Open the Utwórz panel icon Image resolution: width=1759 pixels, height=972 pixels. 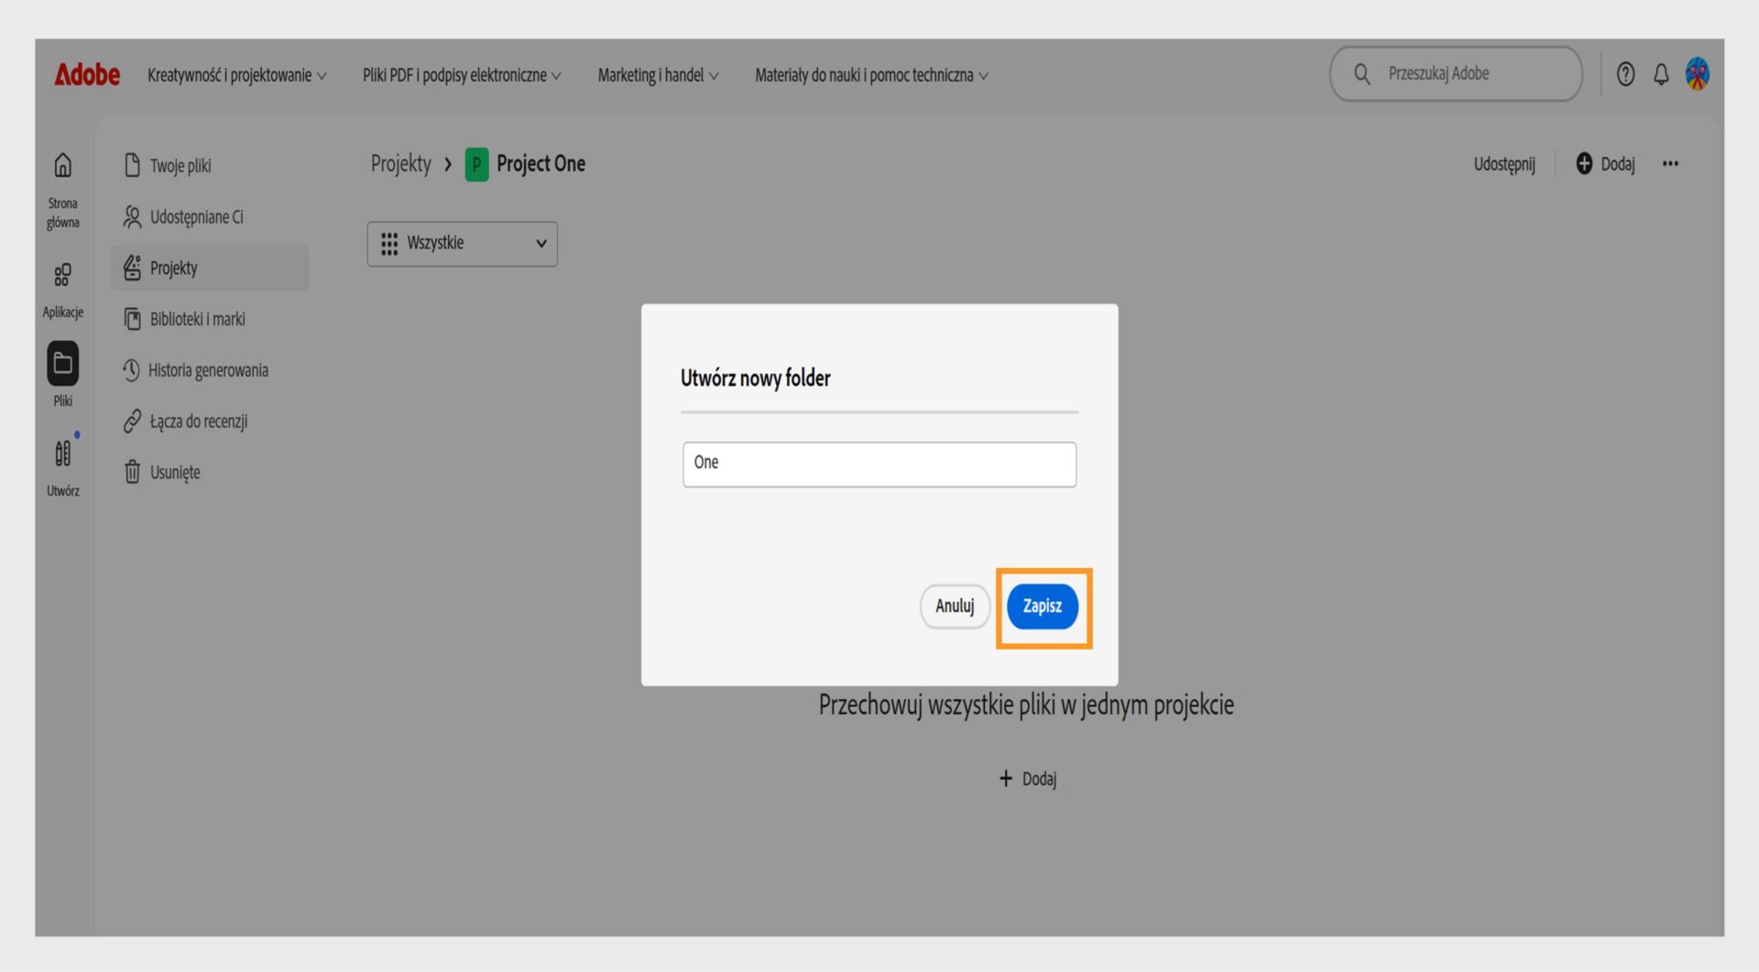tap(62, 453)
